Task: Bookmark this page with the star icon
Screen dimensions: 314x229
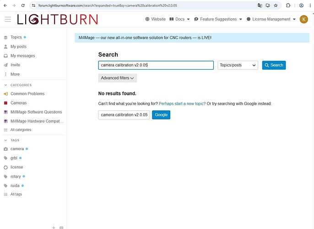Action: (276, 5)
